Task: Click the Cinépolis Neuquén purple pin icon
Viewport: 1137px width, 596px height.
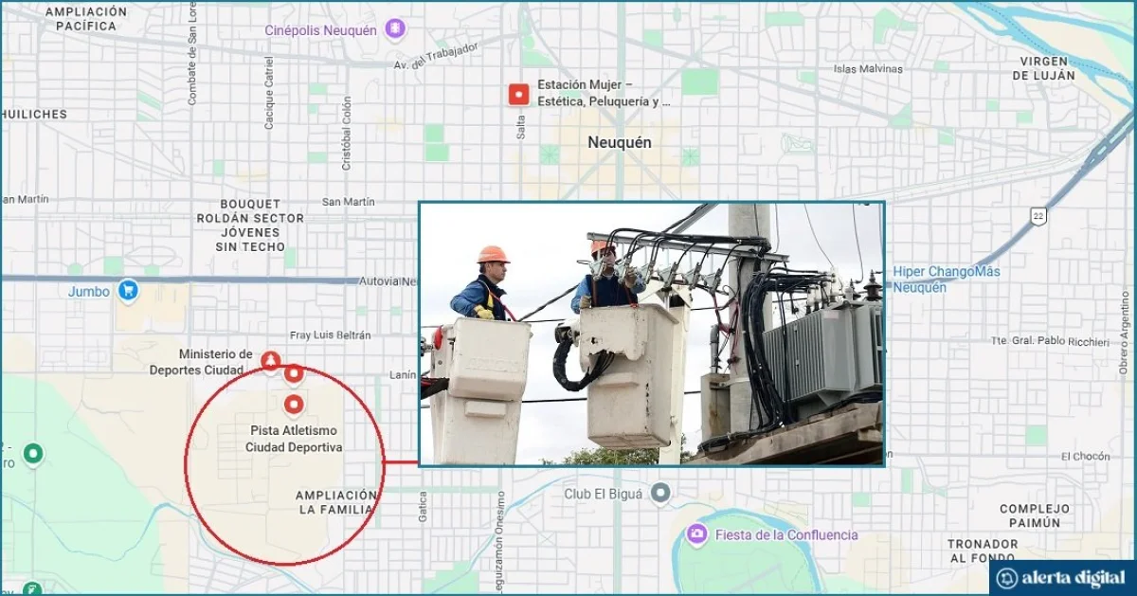Action: coord(395,29)
